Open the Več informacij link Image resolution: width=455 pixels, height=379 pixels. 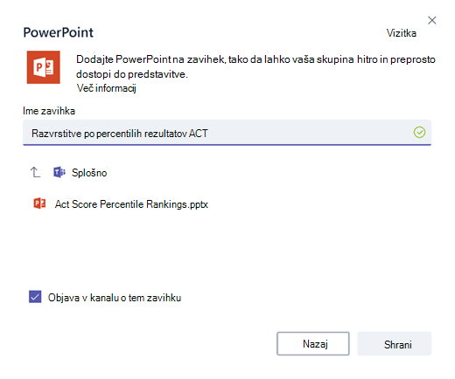pyautogui.click(x=107, y=88)
